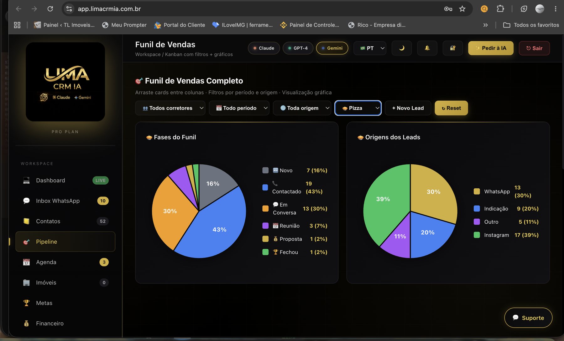Screen dimensions: 564x341
Task: Click the Outro 5 (11%) legend value
Action: coord(529,222)
